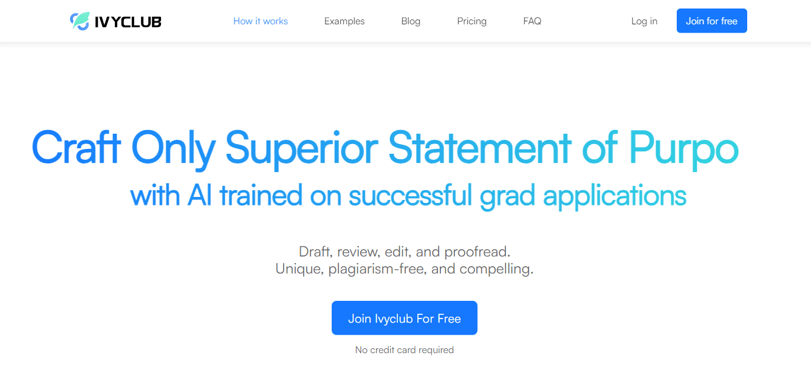The height and width of the screenshot is (375, 811).
Task: Open the Blog link
Action: [411, 21]
